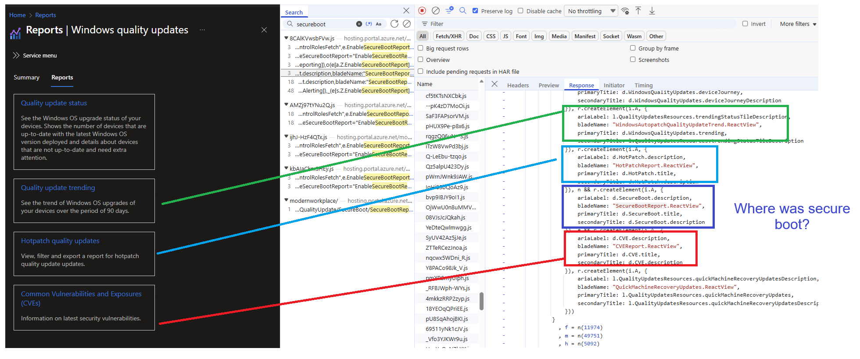Click the export HAR download arrow
The width and height of the screenshot is (860, 359).
[652, 11]
